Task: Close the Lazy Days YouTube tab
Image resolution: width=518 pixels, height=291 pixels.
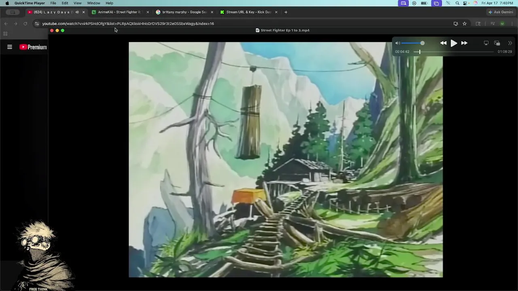Action: (x=83, y=12)
